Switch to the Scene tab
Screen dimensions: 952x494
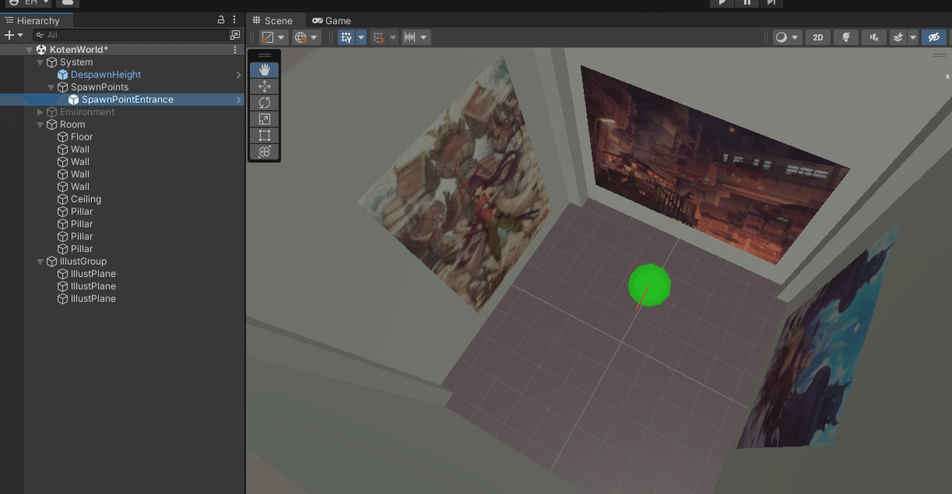(x=272, y=21)
